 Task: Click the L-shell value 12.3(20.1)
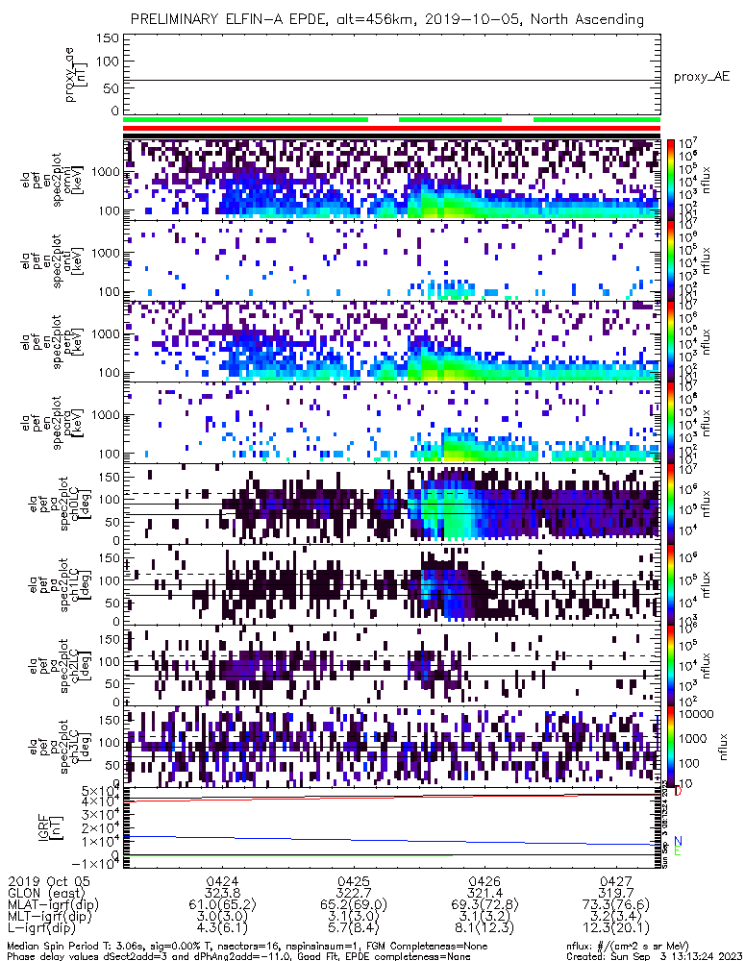pos(616,928)
